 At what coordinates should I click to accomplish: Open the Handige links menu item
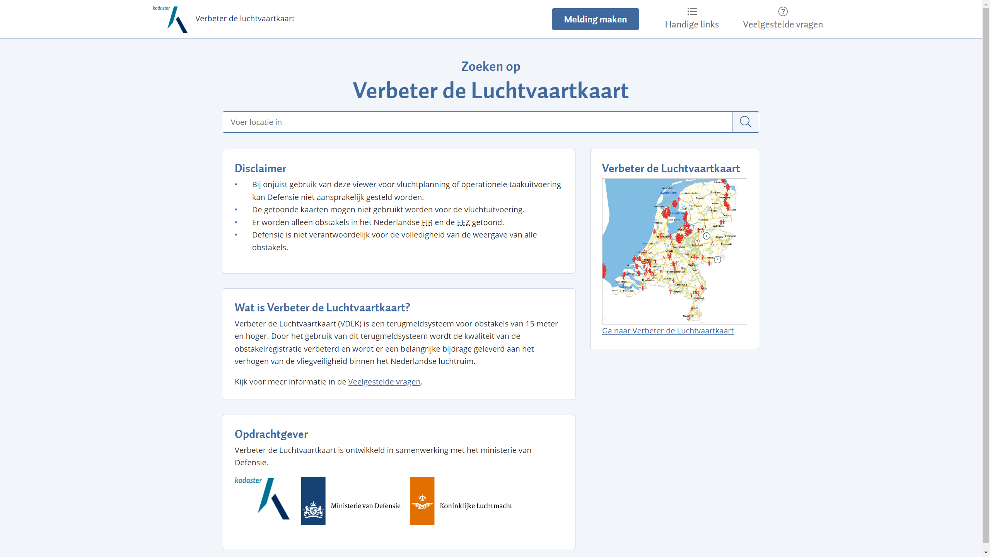691,24
